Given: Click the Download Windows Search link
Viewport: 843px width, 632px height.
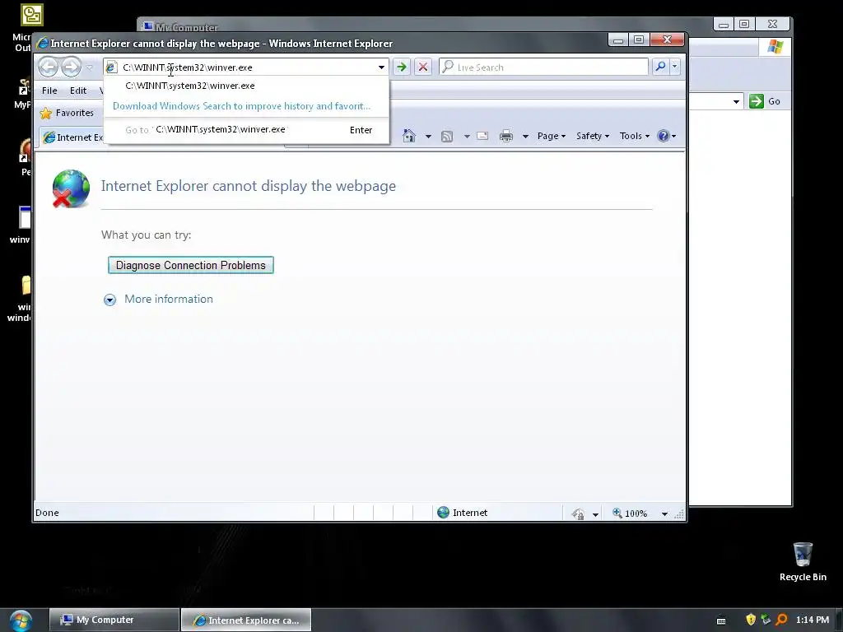Looking at the screenshot, I should tap(241, 106).
